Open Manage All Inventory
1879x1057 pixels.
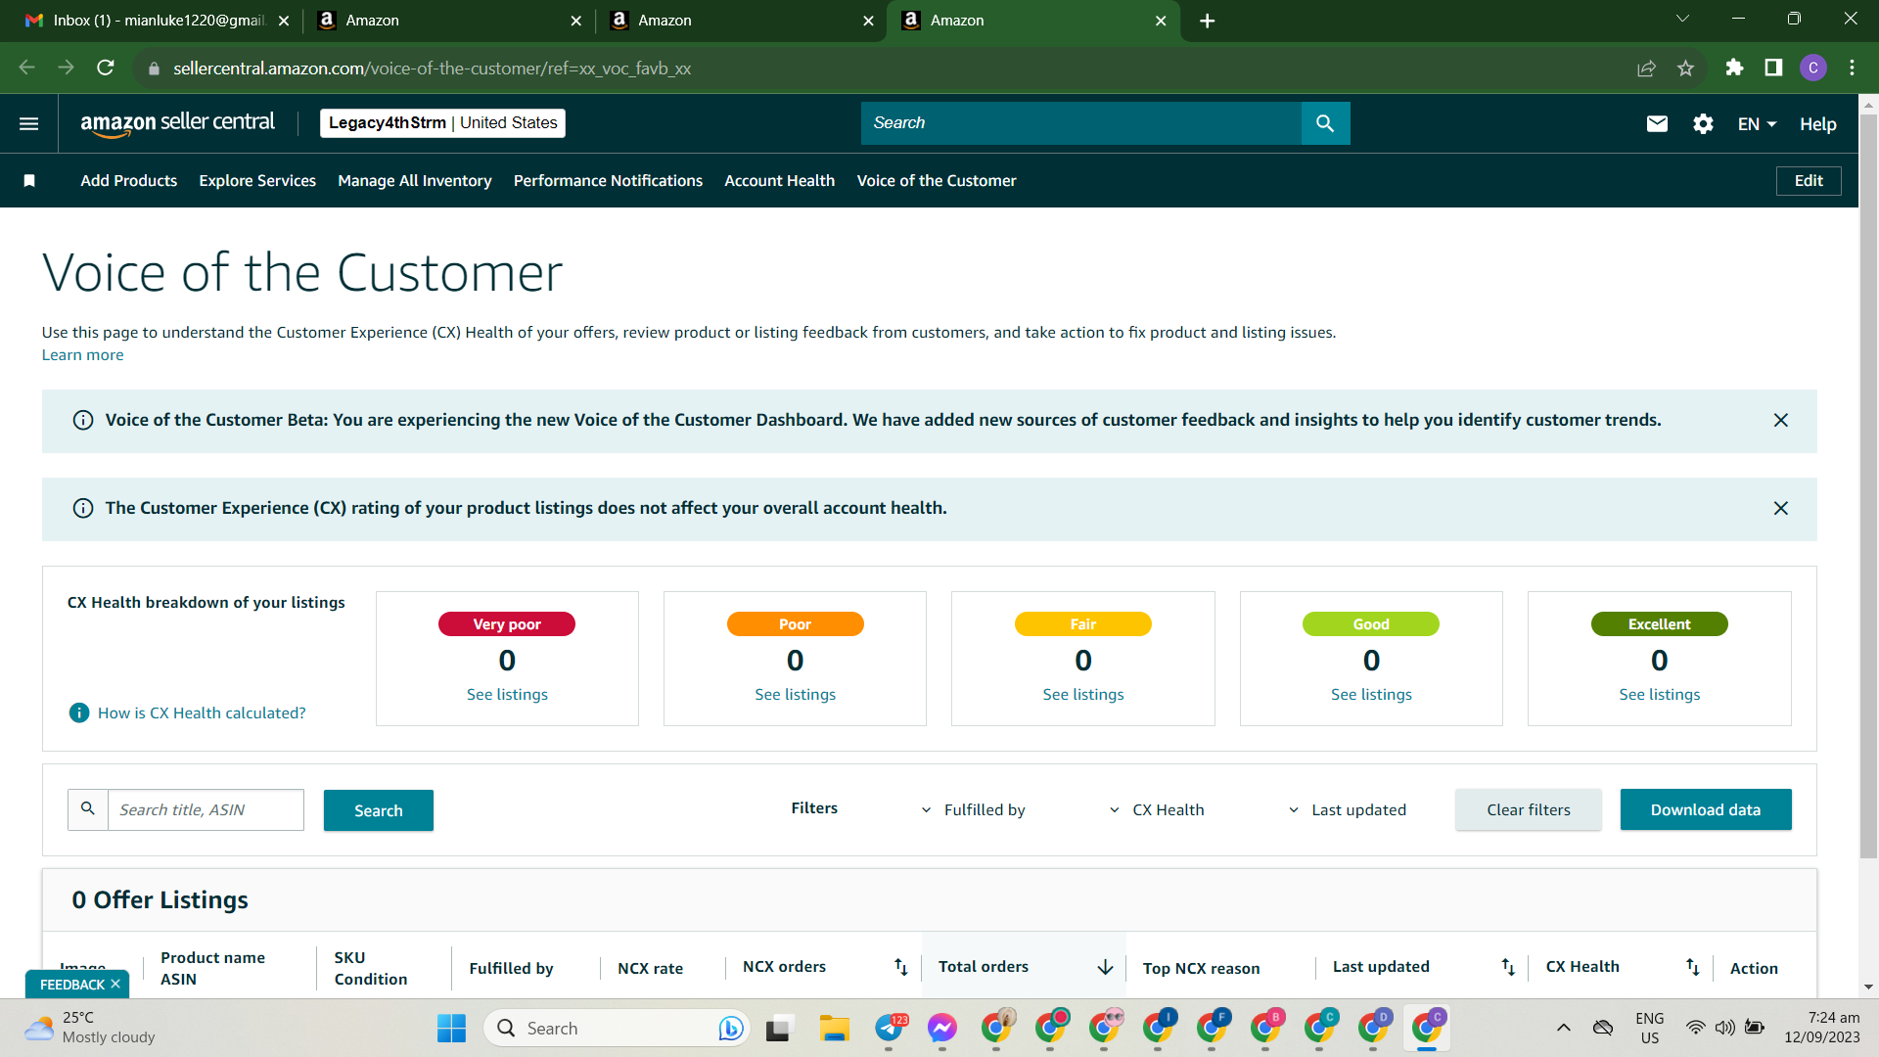coord(415,181)
